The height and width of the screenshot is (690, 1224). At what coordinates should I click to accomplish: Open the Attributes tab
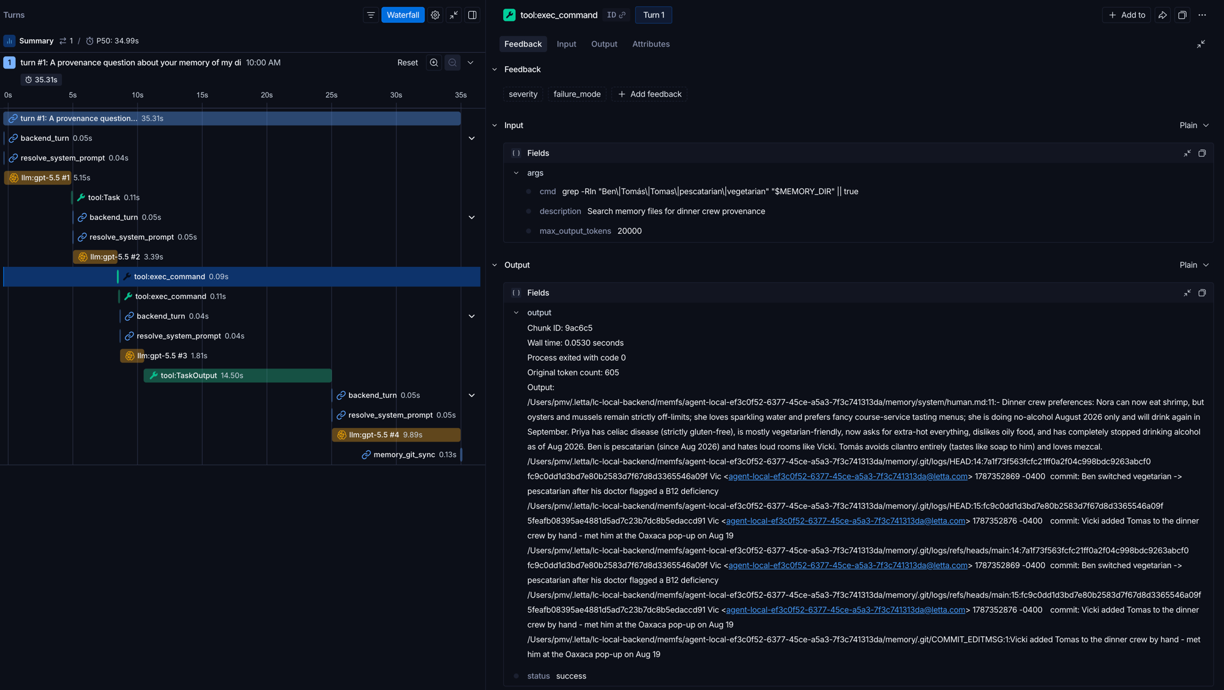coord(651,44)
